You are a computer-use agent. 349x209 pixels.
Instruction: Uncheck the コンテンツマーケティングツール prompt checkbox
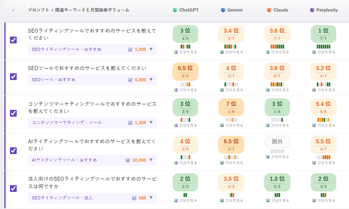pyautogui.click(x=14, y=113)
